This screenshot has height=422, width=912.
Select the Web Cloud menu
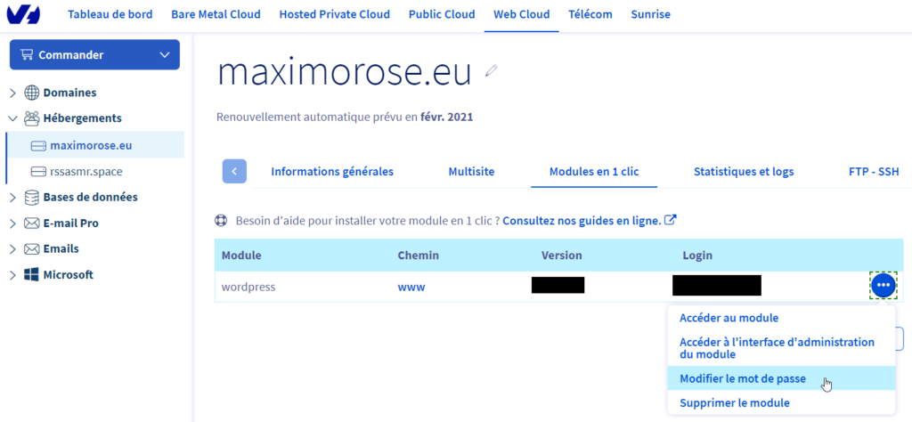point(521,14)
